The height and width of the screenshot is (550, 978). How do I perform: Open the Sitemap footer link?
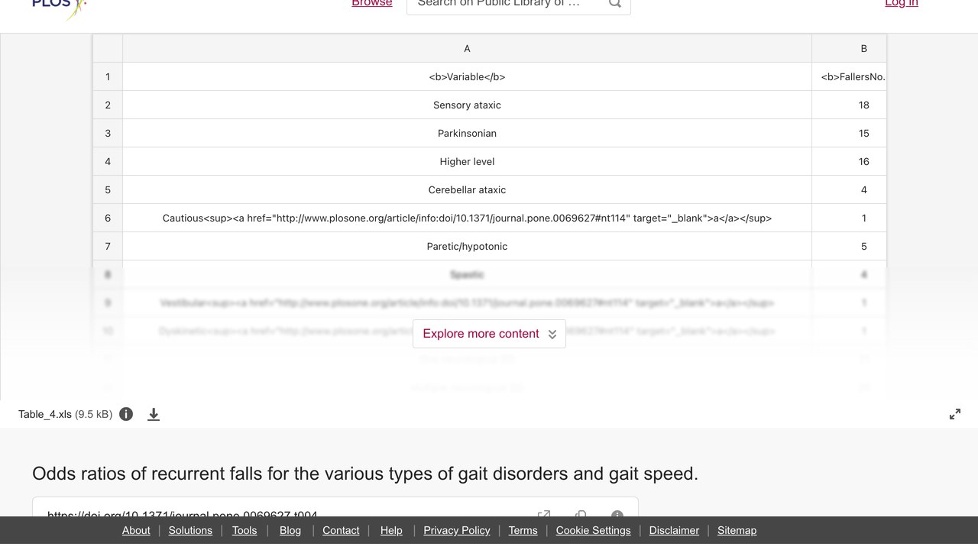coord(737,530)
